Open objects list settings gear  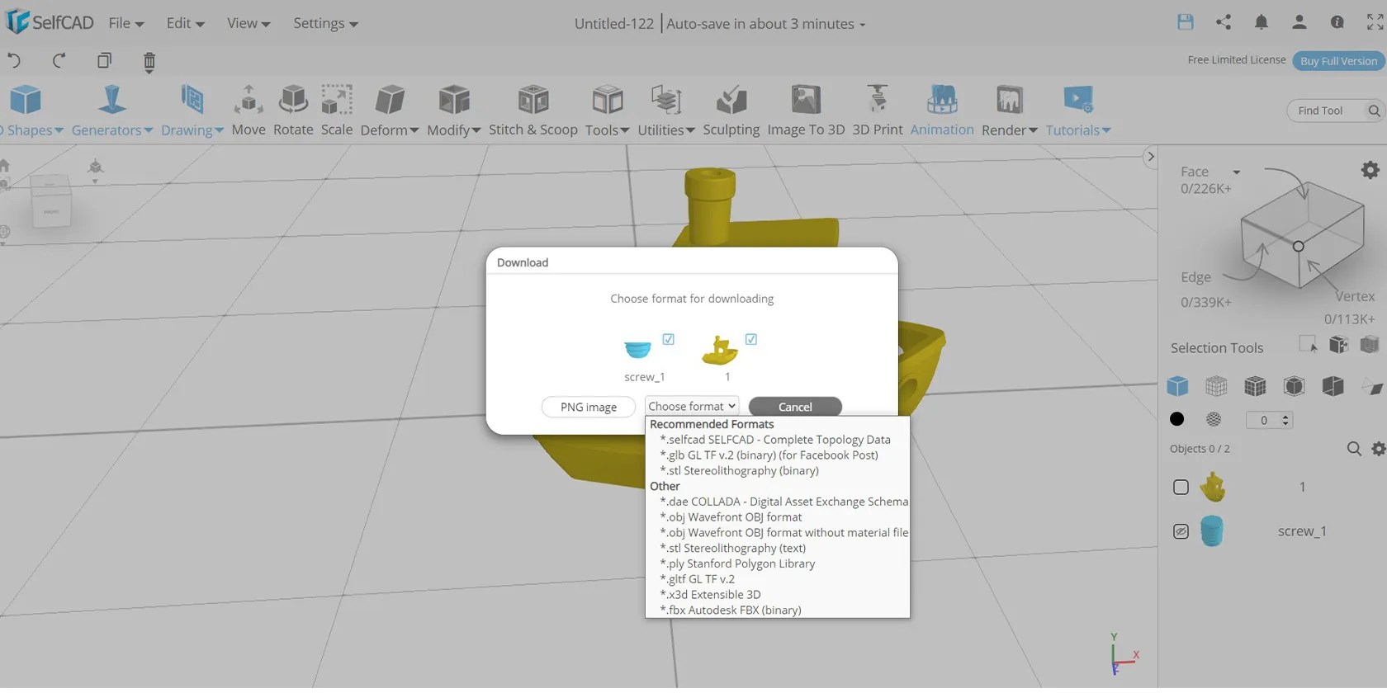point(1378,449)
